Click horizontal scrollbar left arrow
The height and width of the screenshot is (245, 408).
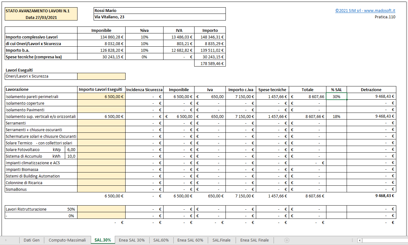click(360, 240)
